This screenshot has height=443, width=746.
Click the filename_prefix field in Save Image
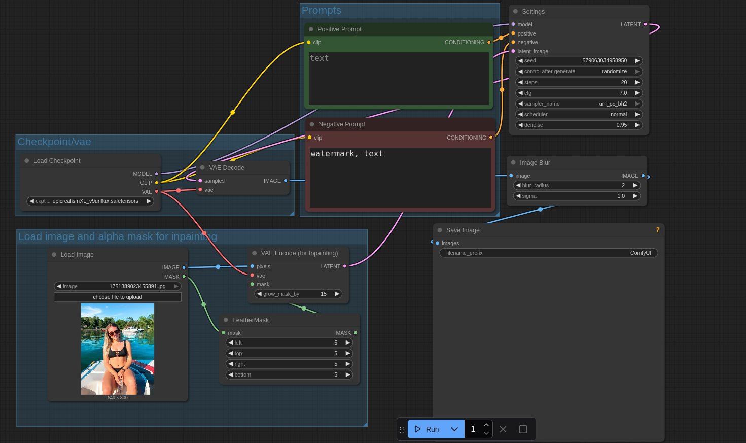point(549,253)
